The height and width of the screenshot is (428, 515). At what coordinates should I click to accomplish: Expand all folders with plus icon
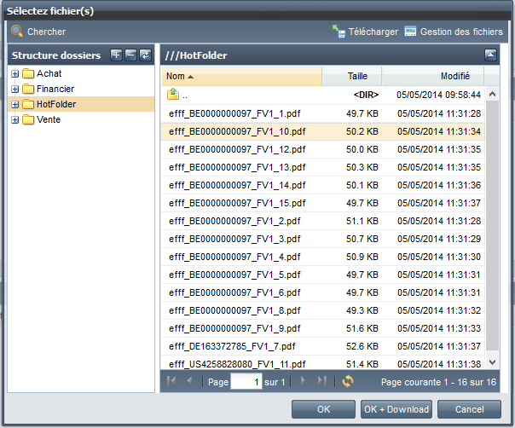click(x=116, y=55)
